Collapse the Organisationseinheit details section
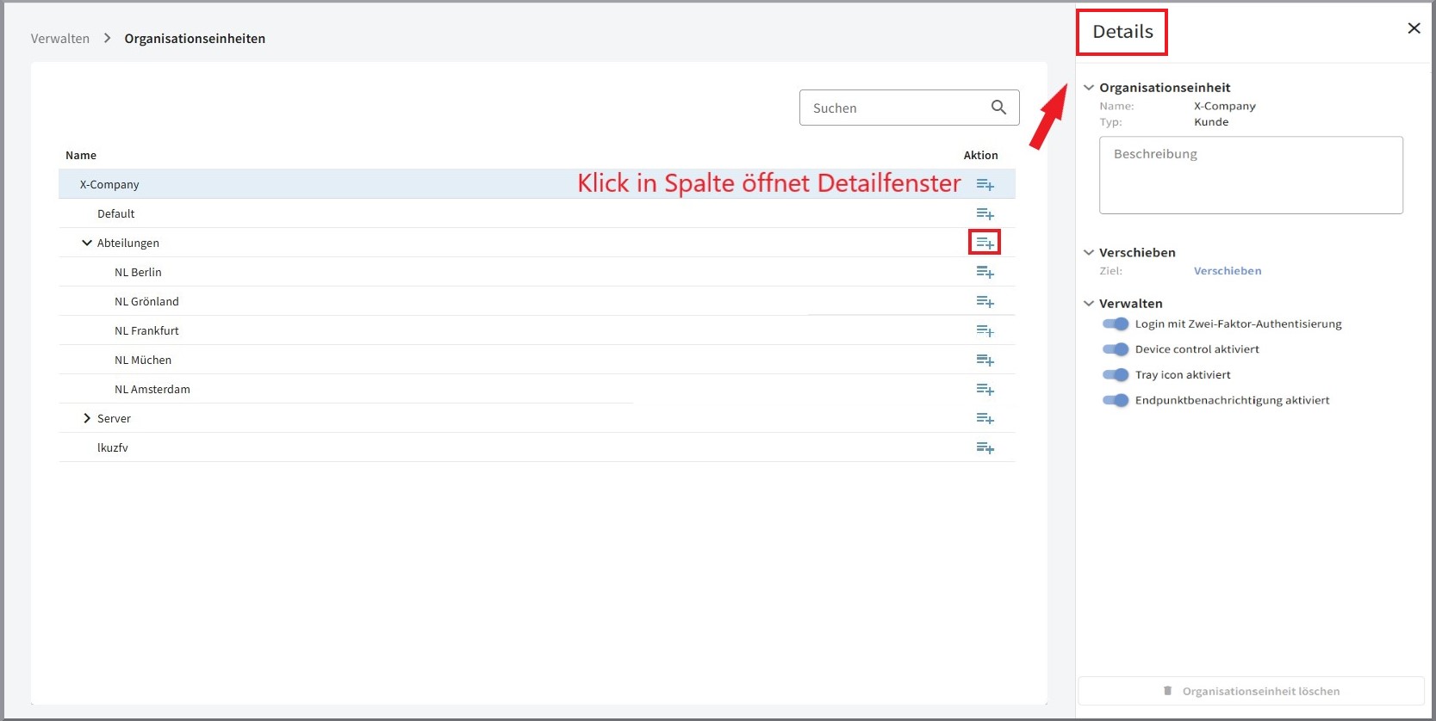This screenshot has width=1436, height=721. (x=1089, y=88)
